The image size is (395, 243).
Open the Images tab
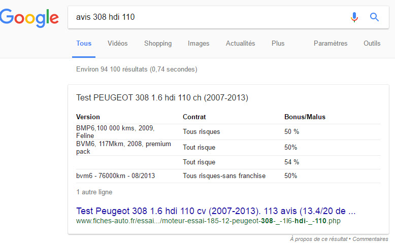click(199, 44)
